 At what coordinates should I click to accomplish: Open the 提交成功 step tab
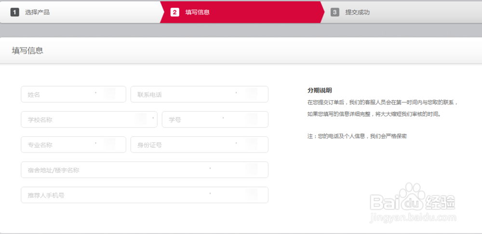tap(358, 12)
